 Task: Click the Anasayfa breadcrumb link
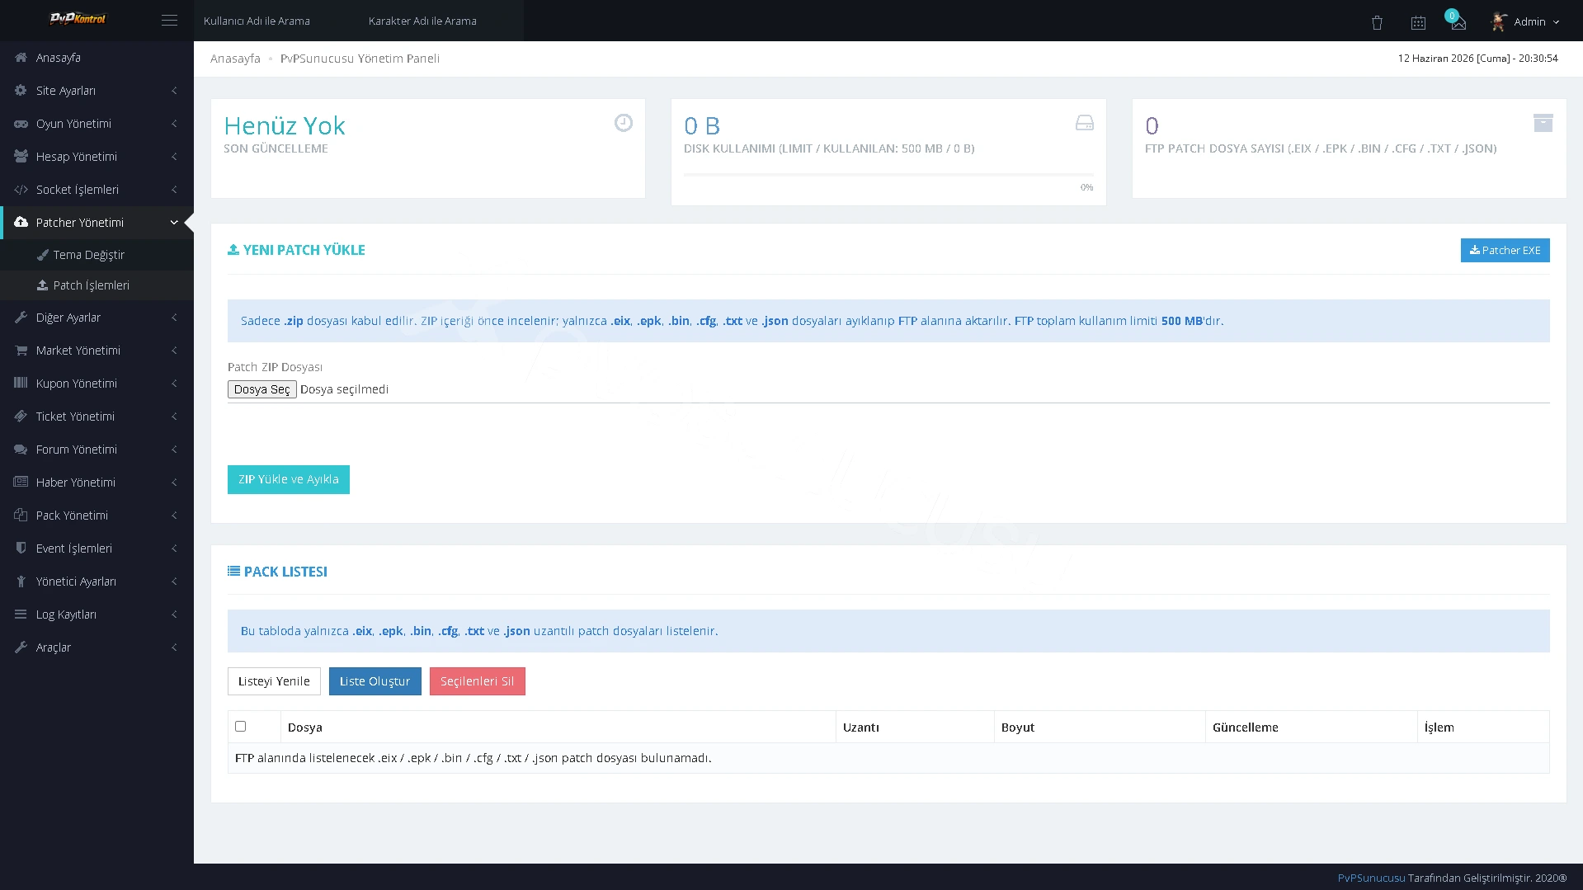(x=235, y=59)
